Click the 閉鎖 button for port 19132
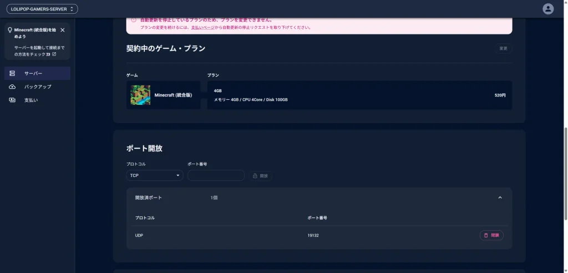Screen dimensions: 568x273 click(491, 235)
